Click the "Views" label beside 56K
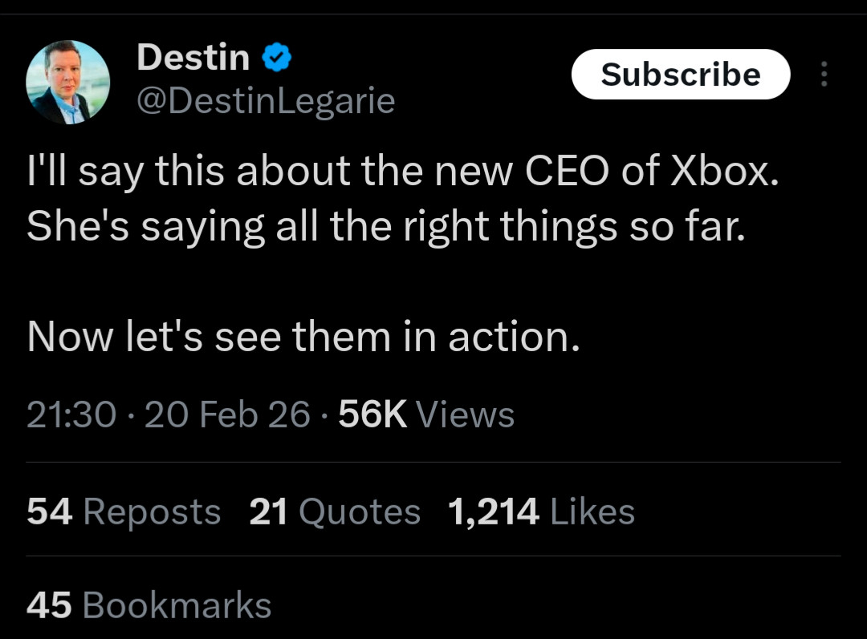 coord(466,415)
